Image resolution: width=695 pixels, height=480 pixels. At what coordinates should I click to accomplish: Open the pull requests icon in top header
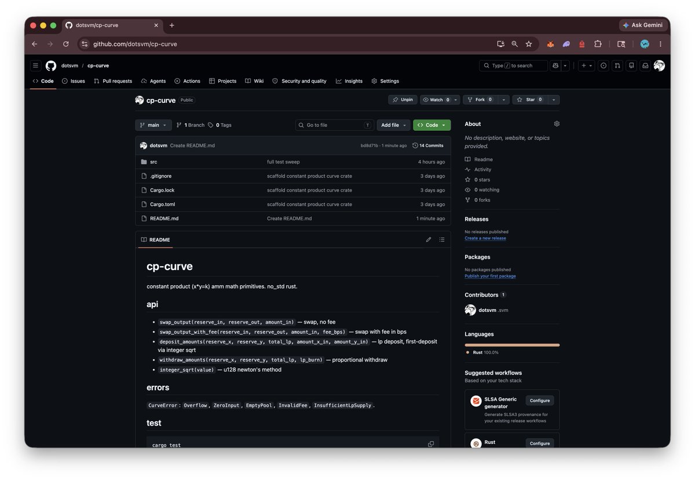pyautogui.click(x=617, y=66)
